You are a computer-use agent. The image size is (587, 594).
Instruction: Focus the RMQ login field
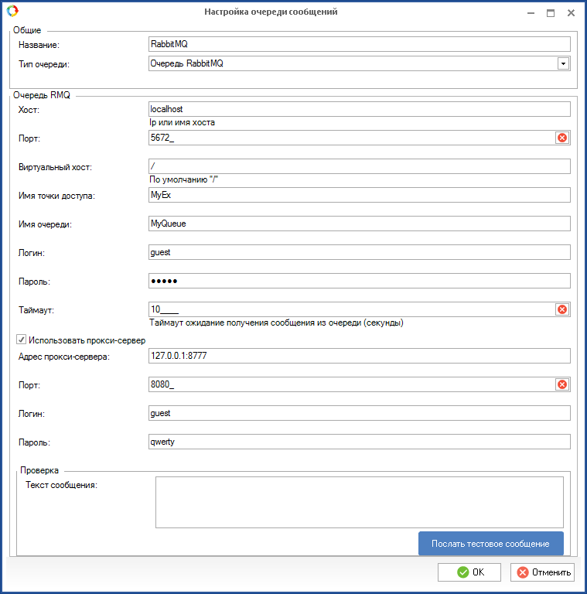pos(359,252)
